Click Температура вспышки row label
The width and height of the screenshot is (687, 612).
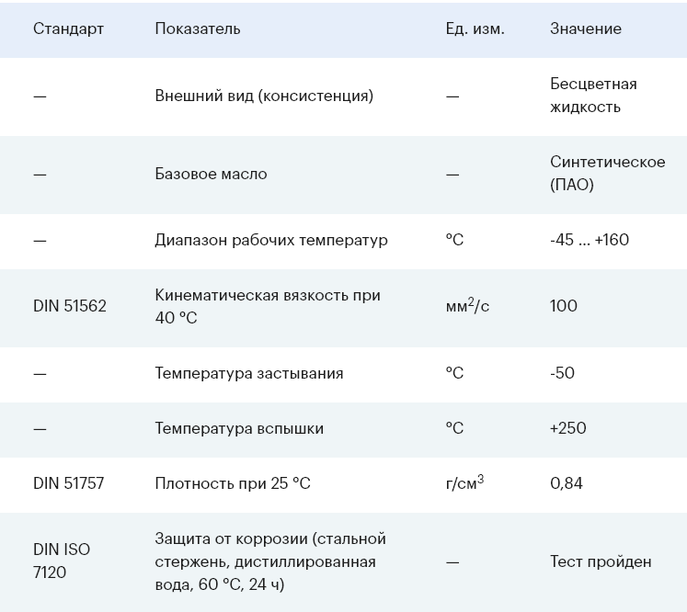pyautogui.click(x=239, y=428)
